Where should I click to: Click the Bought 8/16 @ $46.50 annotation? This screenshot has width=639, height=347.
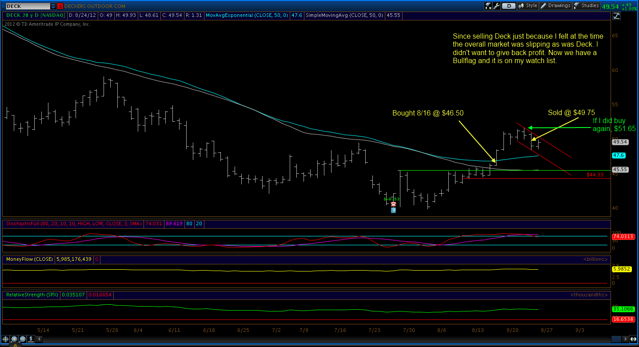coord(428,113)
